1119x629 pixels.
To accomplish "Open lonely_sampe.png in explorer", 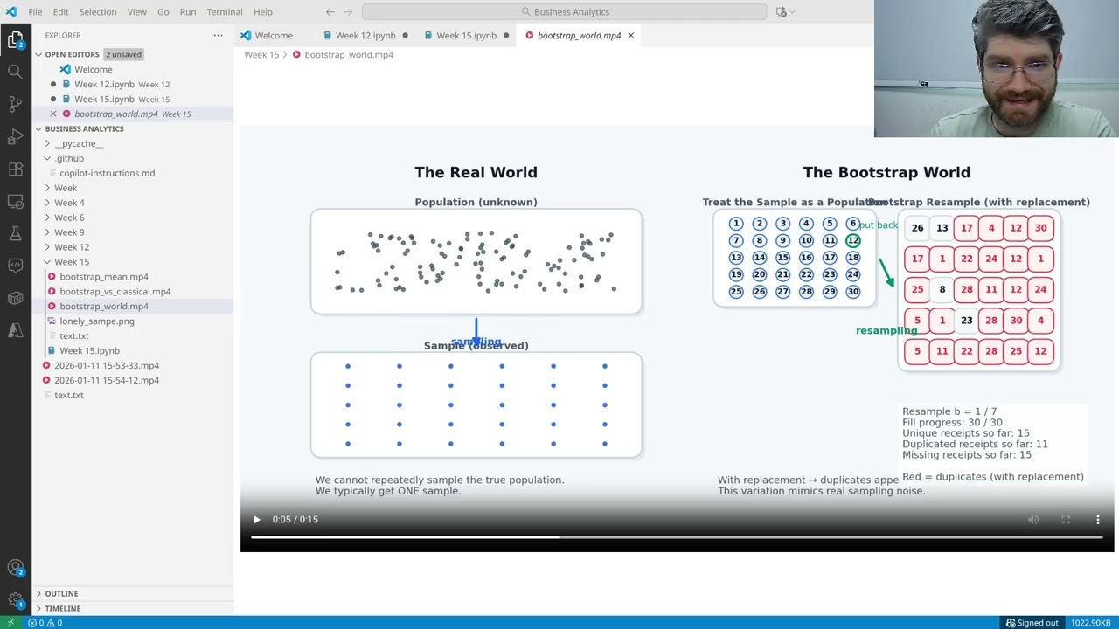I will (x=97, y=321).
